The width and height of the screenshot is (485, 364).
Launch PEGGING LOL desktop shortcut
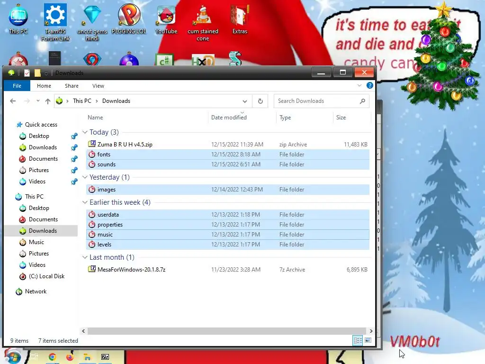click(x=129, y=18)
